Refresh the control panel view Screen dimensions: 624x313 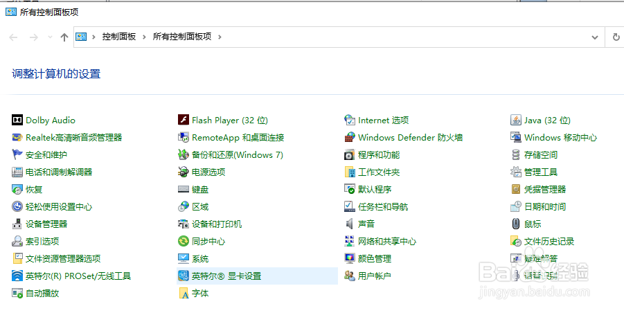coord(616,37)
